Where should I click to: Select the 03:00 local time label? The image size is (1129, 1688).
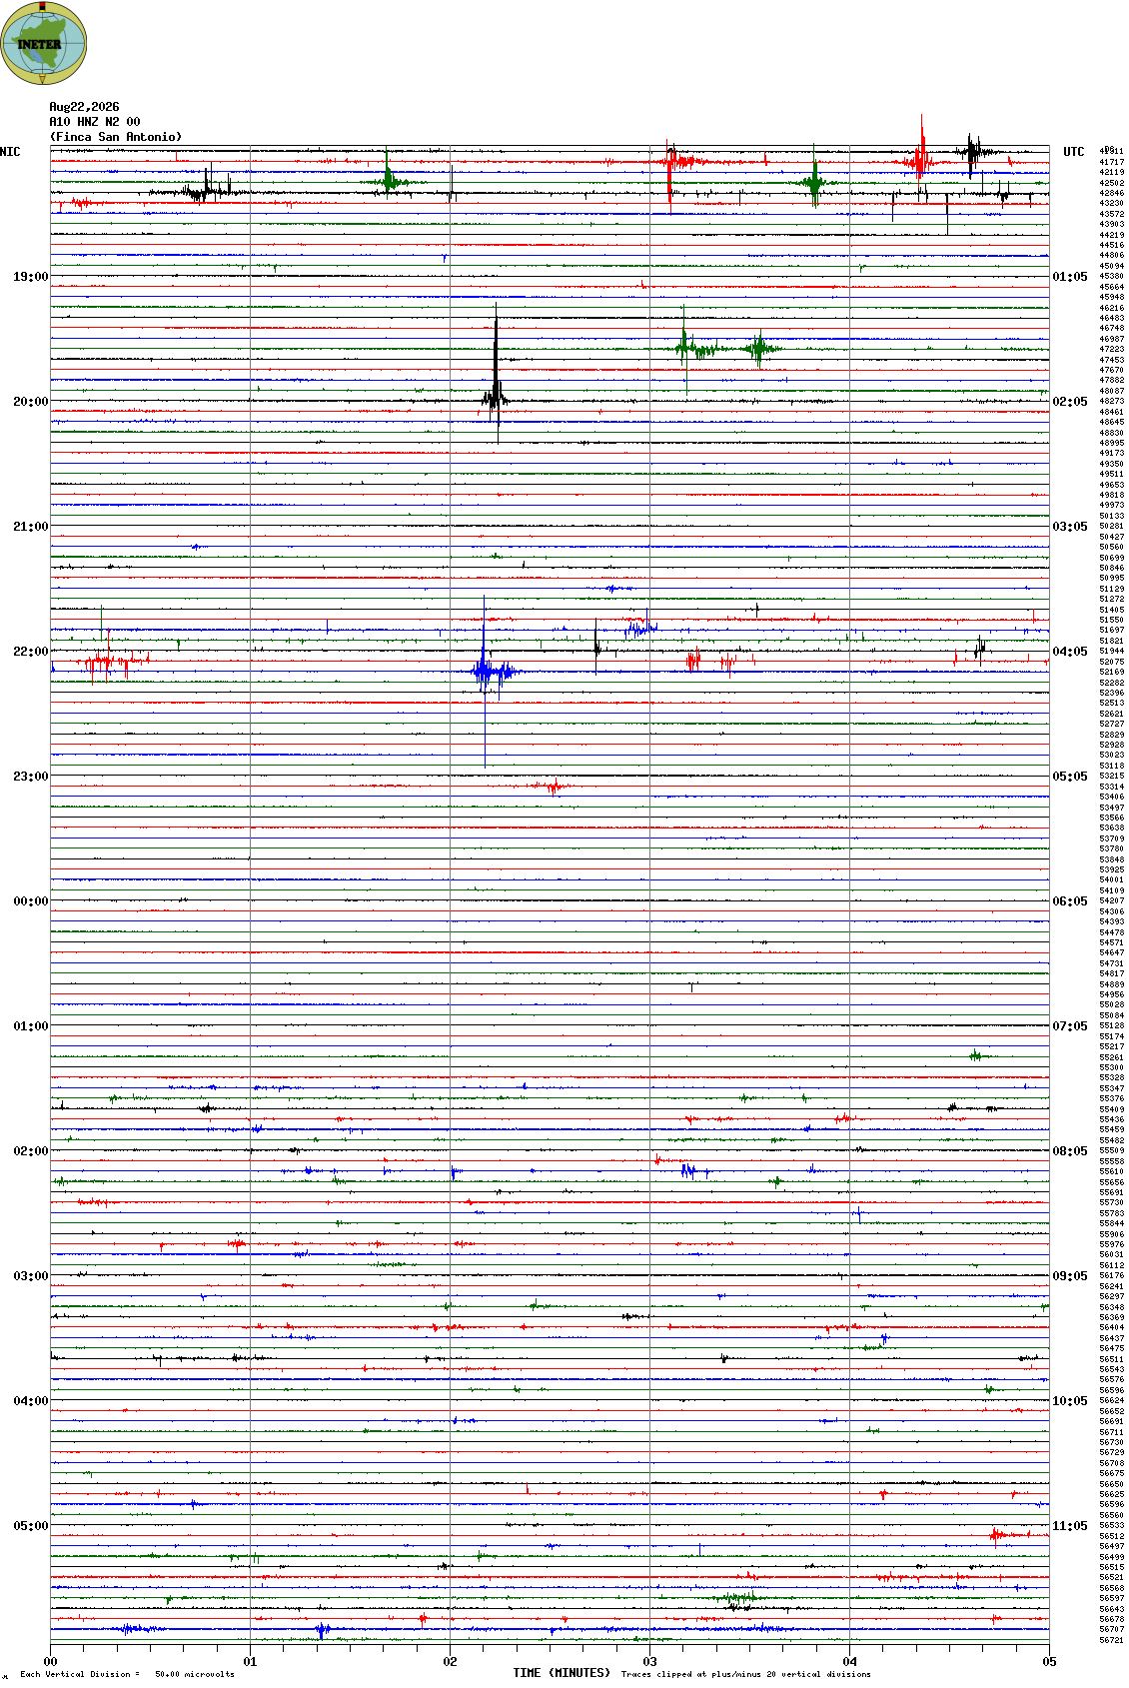(30, 1276)
